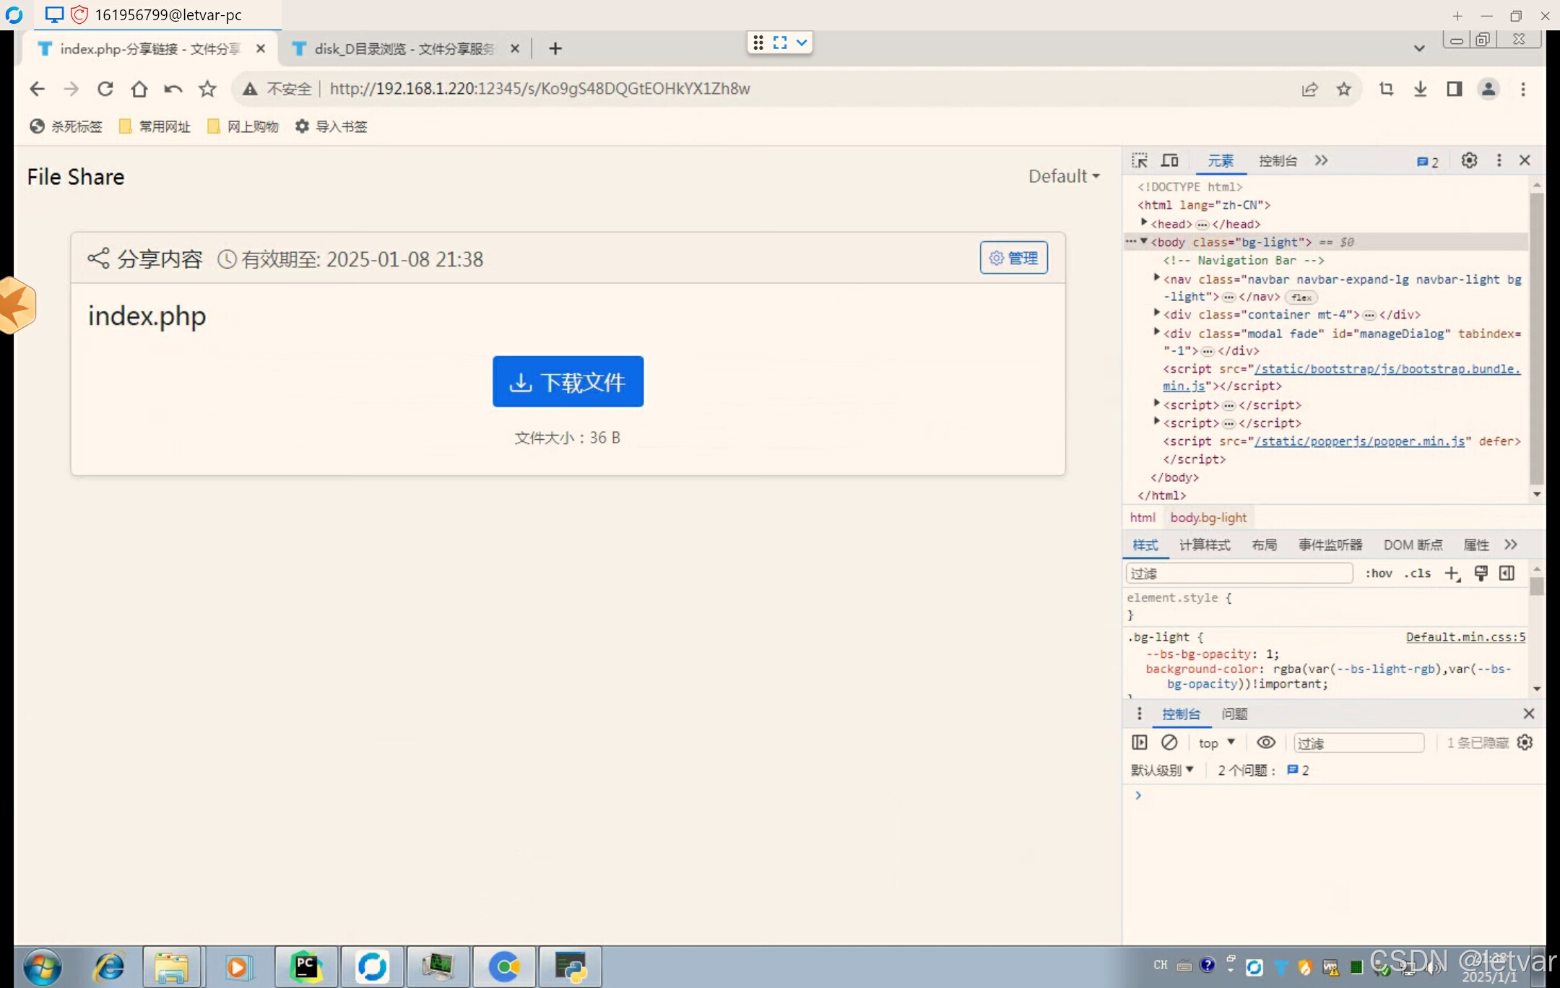Open the 默认级别 log level dropdown

tap(1163, 771)
